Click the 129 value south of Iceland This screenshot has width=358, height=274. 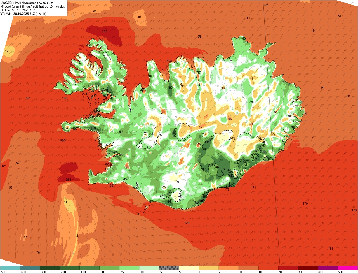click(187, 223)
